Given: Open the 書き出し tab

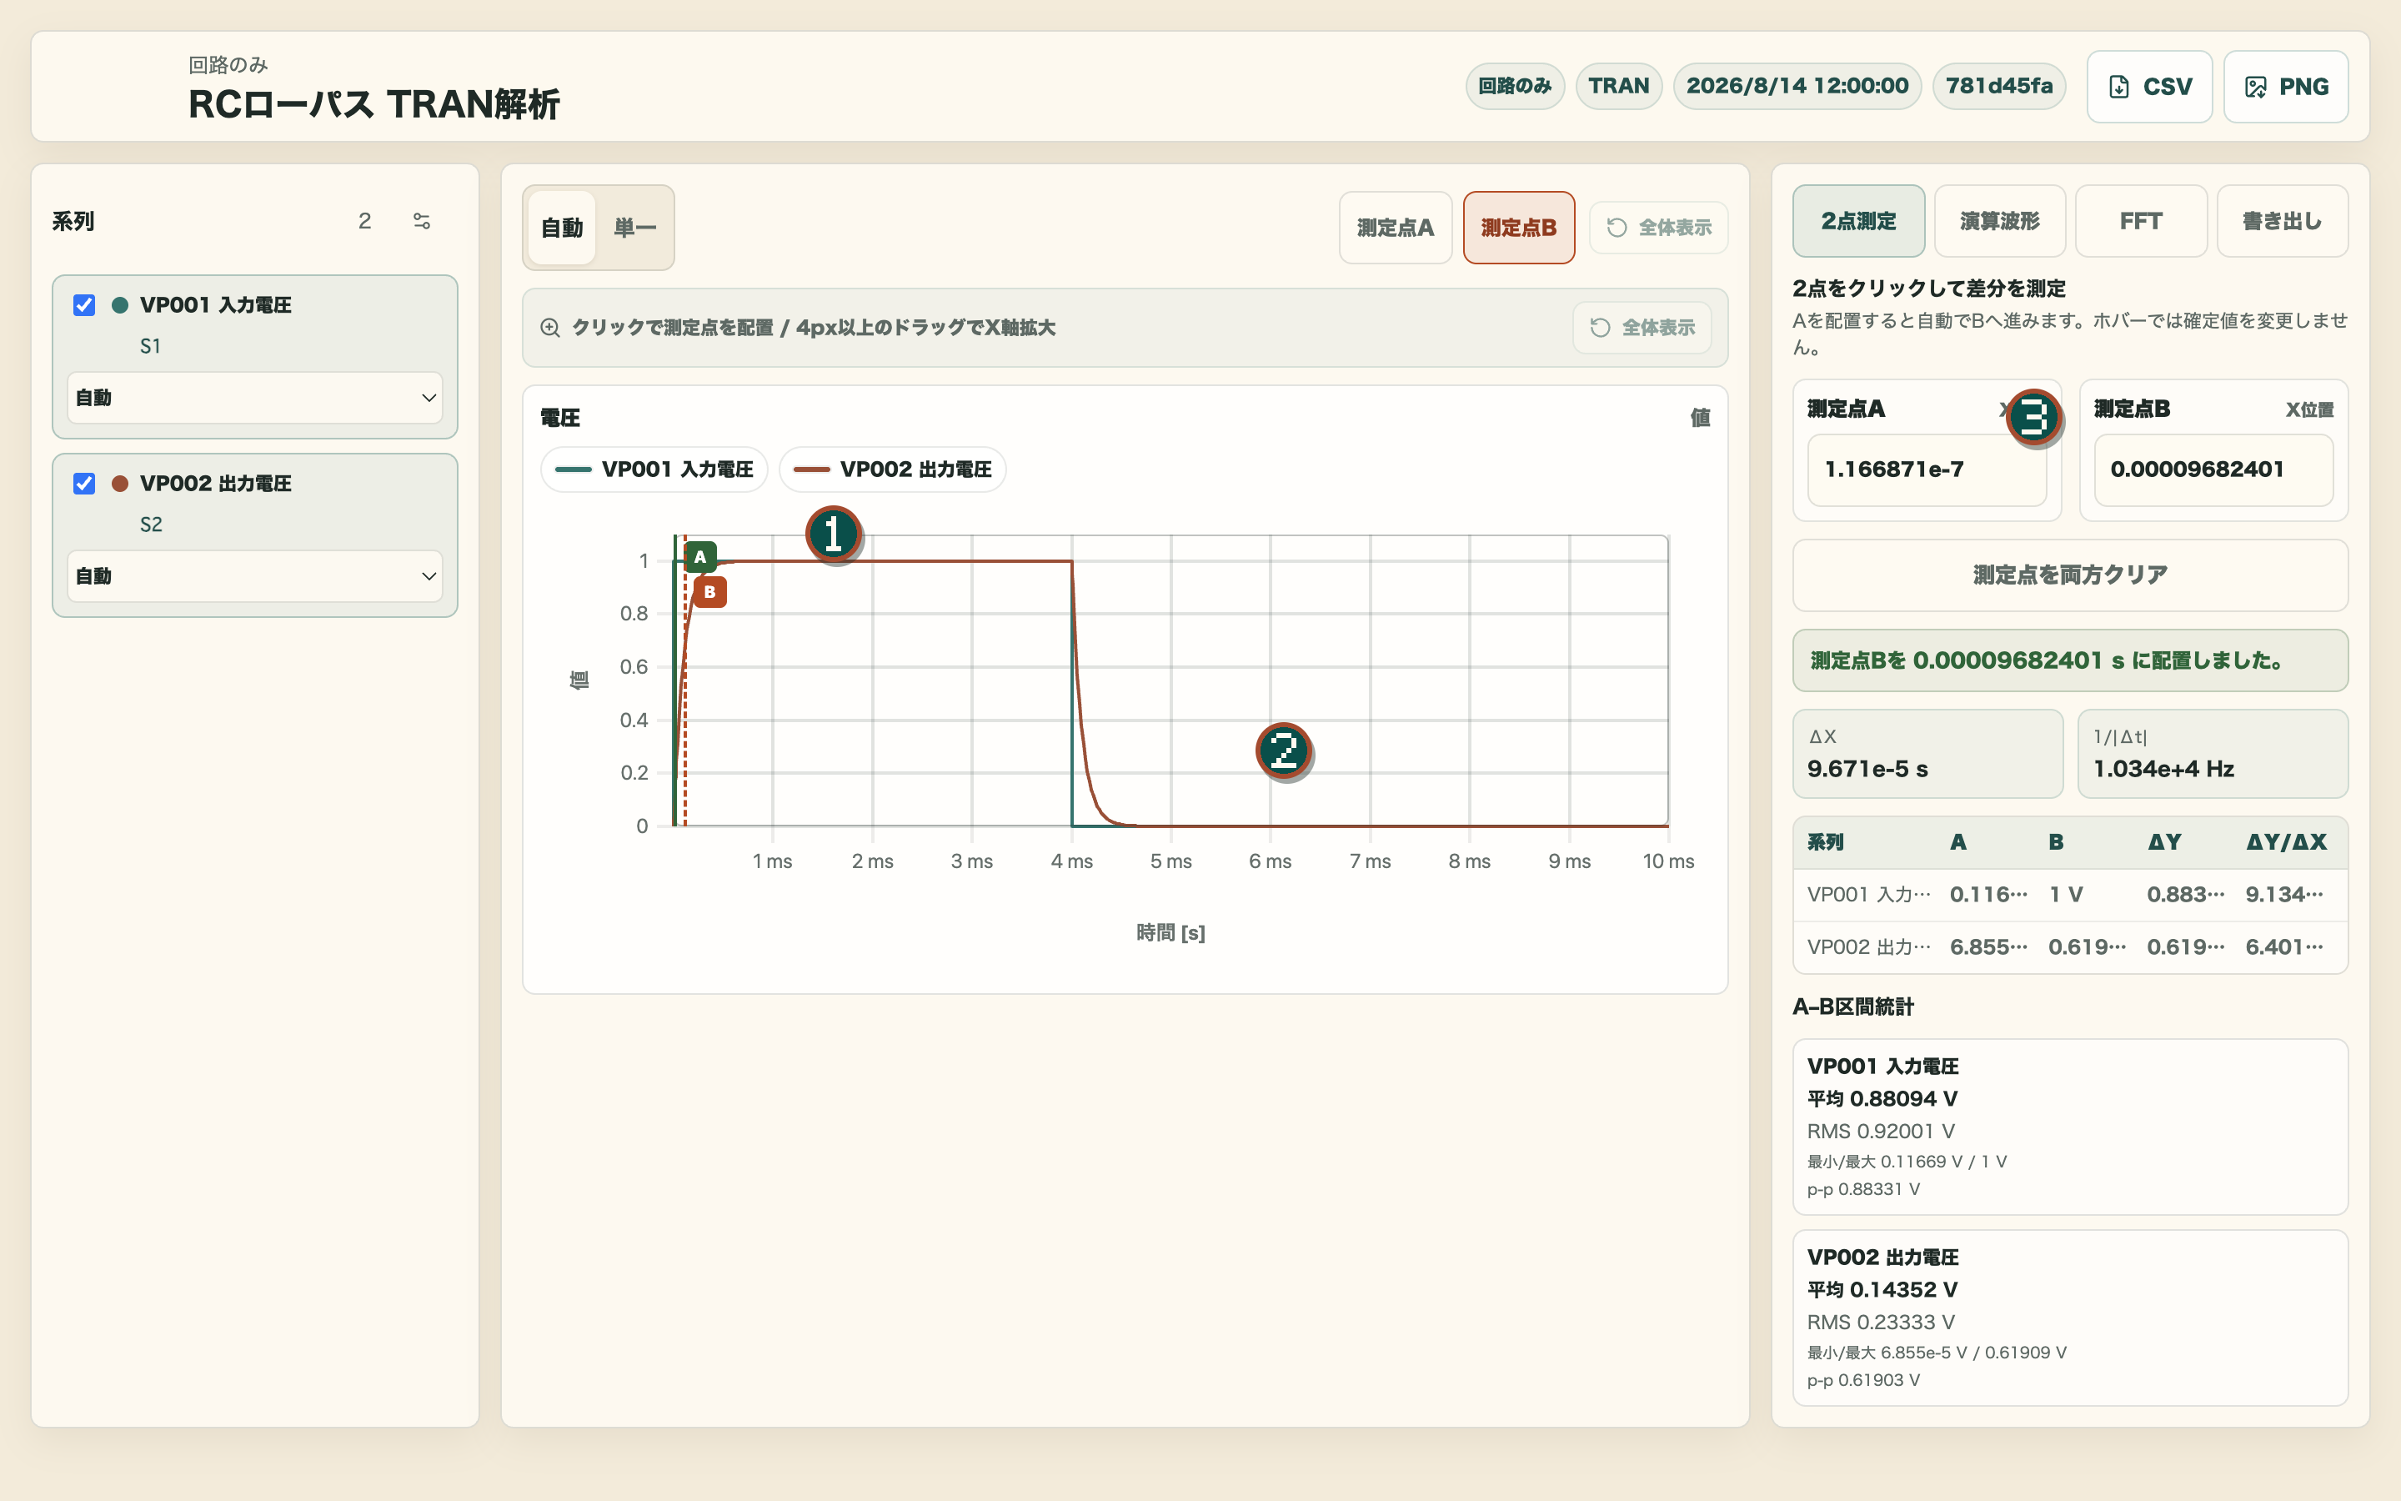Looking at the screenshot, I should click(2282, 220).
